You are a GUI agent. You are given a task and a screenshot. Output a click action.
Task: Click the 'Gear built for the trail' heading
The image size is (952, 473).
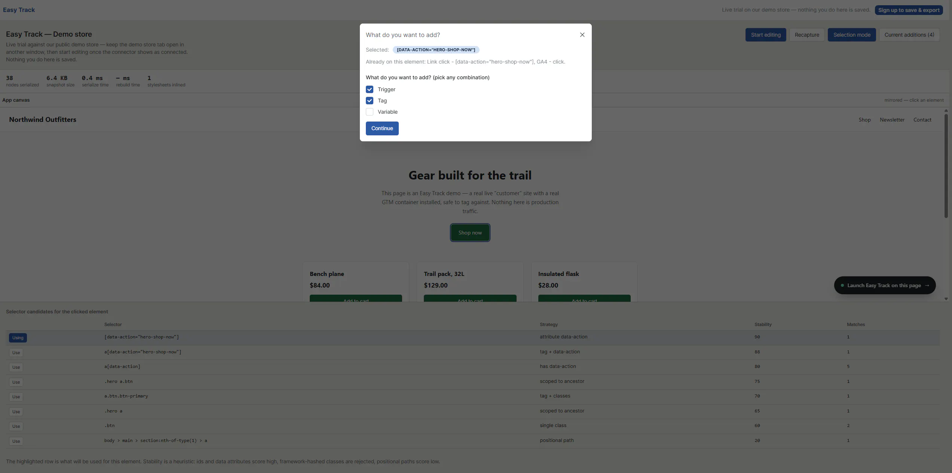click(470, 175)
